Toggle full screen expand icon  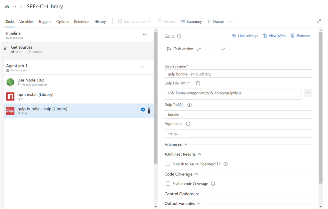pos(319,21)
